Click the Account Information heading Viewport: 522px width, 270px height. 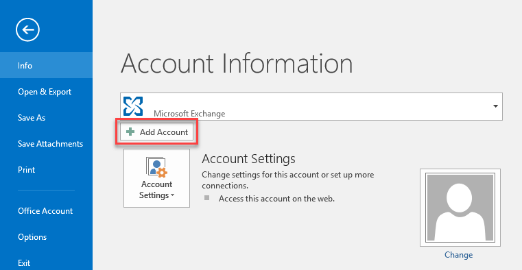(x=237, y=63)
